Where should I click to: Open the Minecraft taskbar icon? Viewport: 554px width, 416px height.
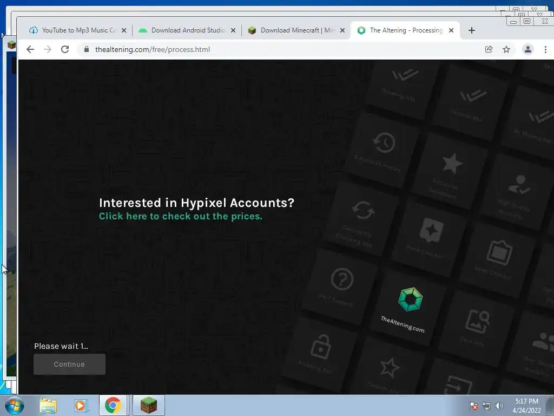tap(149, 406)
